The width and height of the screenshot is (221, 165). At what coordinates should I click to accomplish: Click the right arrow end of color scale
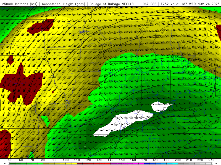(x=214, y=164)
